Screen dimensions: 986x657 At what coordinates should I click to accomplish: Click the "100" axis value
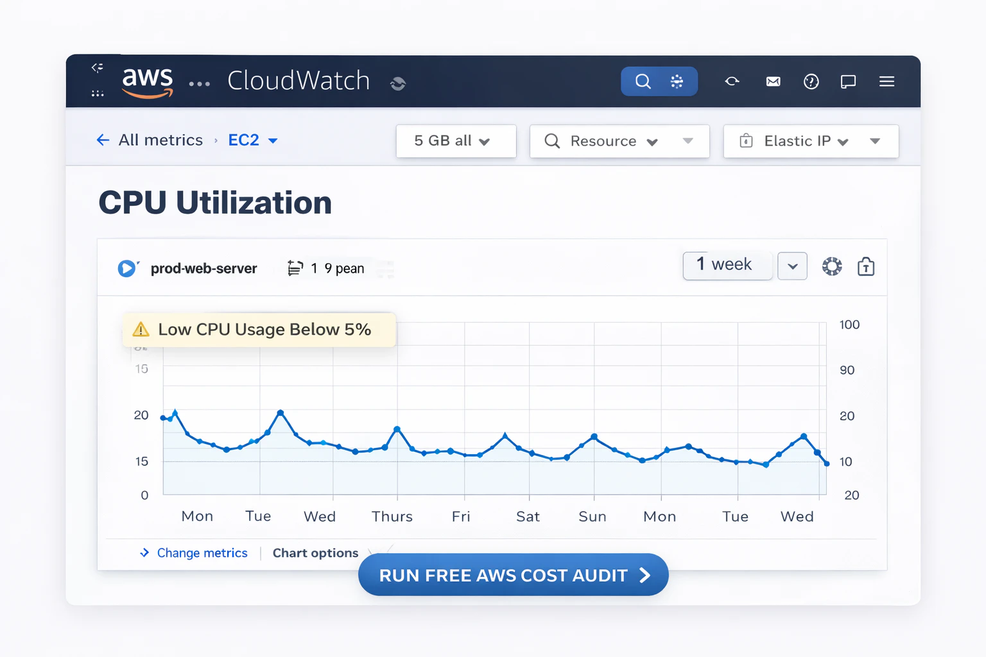[x=849, y=325]
